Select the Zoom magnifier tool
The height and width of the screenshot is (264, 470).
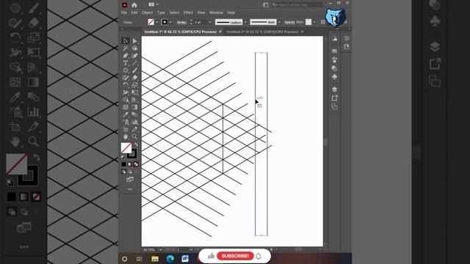[x=134, y=137]
